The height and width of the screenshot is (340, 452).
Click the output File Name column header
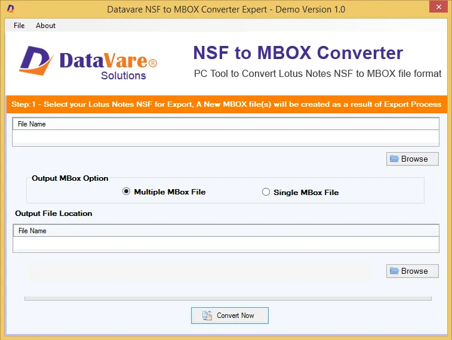pos(226,231)
